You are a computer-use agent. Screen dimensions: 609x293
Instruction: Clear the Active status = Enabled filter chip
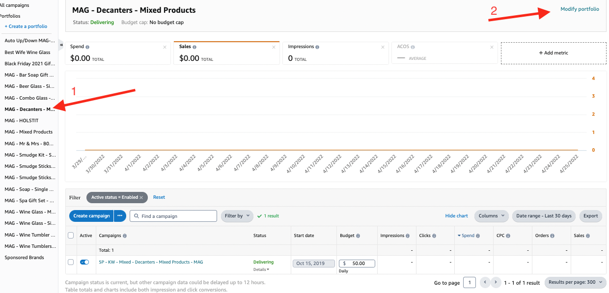point(141,197)
